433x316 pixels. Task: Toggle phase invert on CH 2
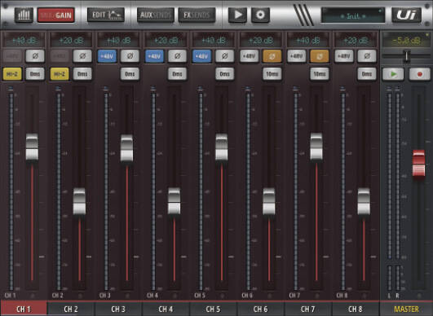[x=82, y=56]
